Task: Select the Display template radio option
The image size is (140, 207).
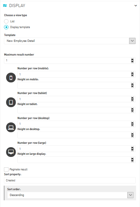Action: point(6,27)
